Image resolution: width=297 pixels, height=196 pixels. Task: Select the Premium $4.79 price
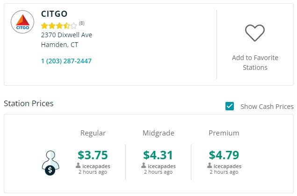click(x=224, y=155)
